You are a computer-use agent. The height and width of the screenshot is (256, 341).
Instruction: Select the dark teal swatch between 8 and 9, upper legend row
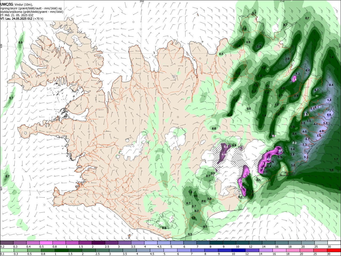tap(216, 243)
